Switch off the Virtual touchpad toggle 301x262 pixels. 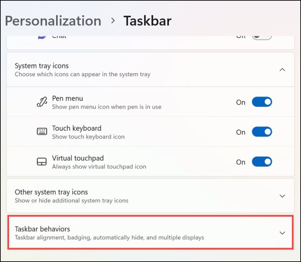pos(261,162)
